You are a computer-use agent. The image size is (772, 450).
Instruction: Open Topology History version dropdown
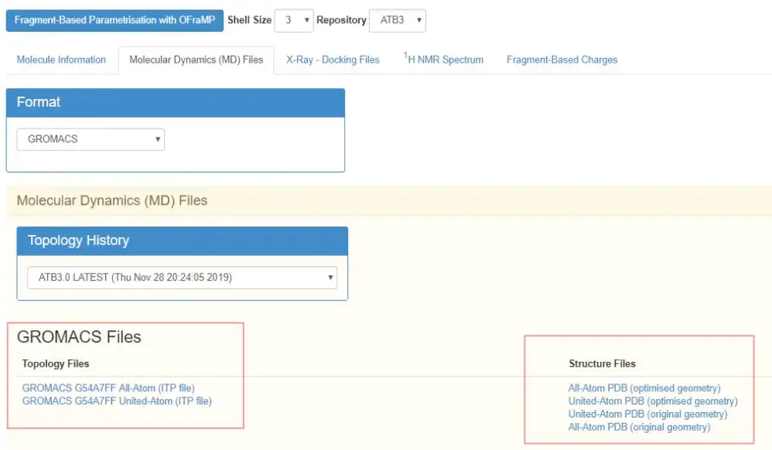182,278
